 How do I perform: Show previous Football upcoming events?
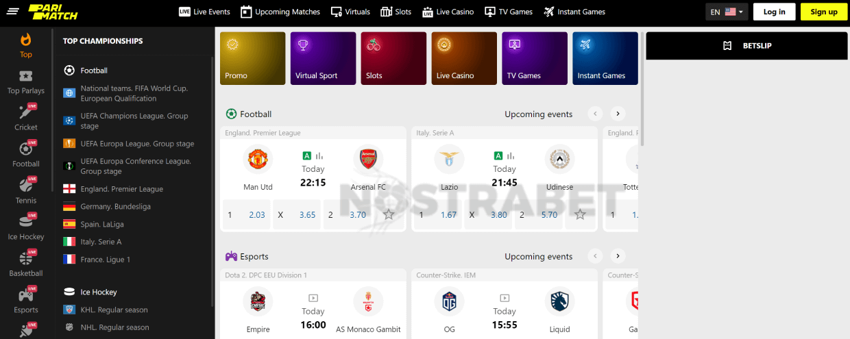tap(596, 114)
